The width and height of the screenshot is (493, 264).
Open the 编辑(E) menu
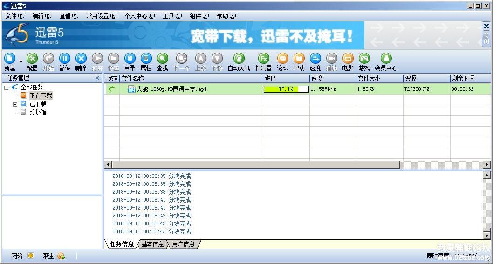click(x=42, y=16)
